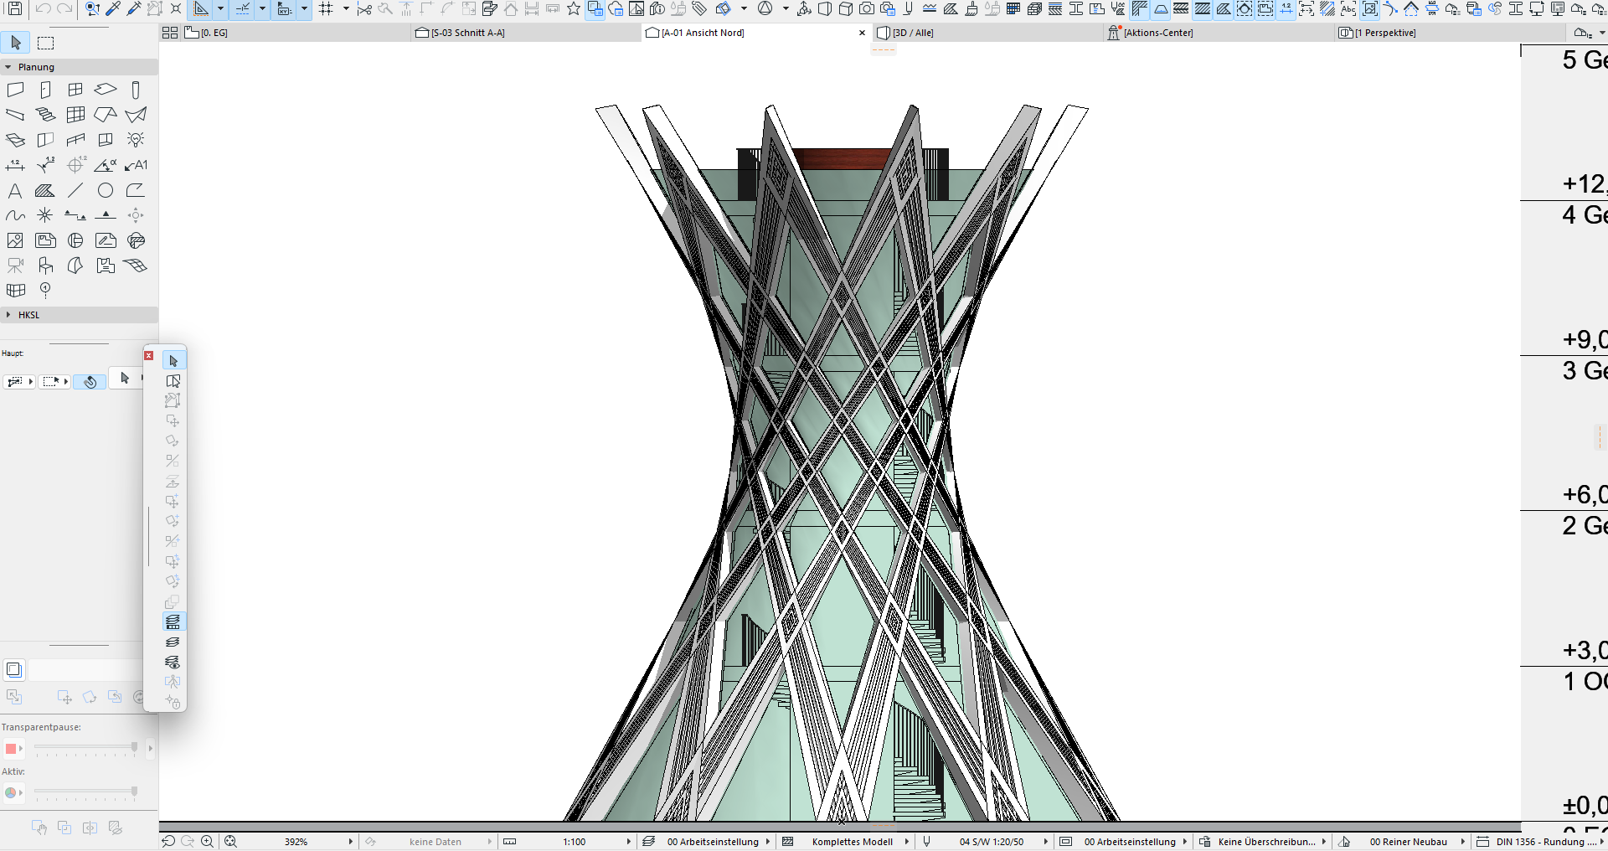Select the Roof tool

tap(106, 115)
